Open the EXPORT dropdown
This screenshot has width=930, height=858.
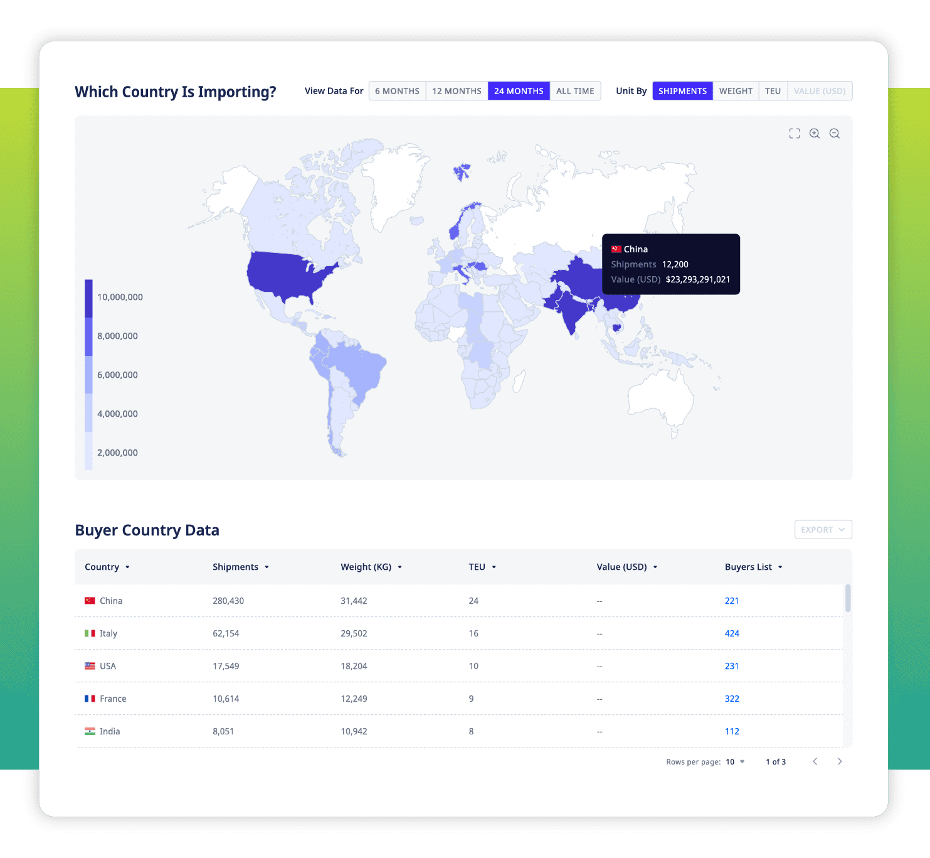click(823, 530)
